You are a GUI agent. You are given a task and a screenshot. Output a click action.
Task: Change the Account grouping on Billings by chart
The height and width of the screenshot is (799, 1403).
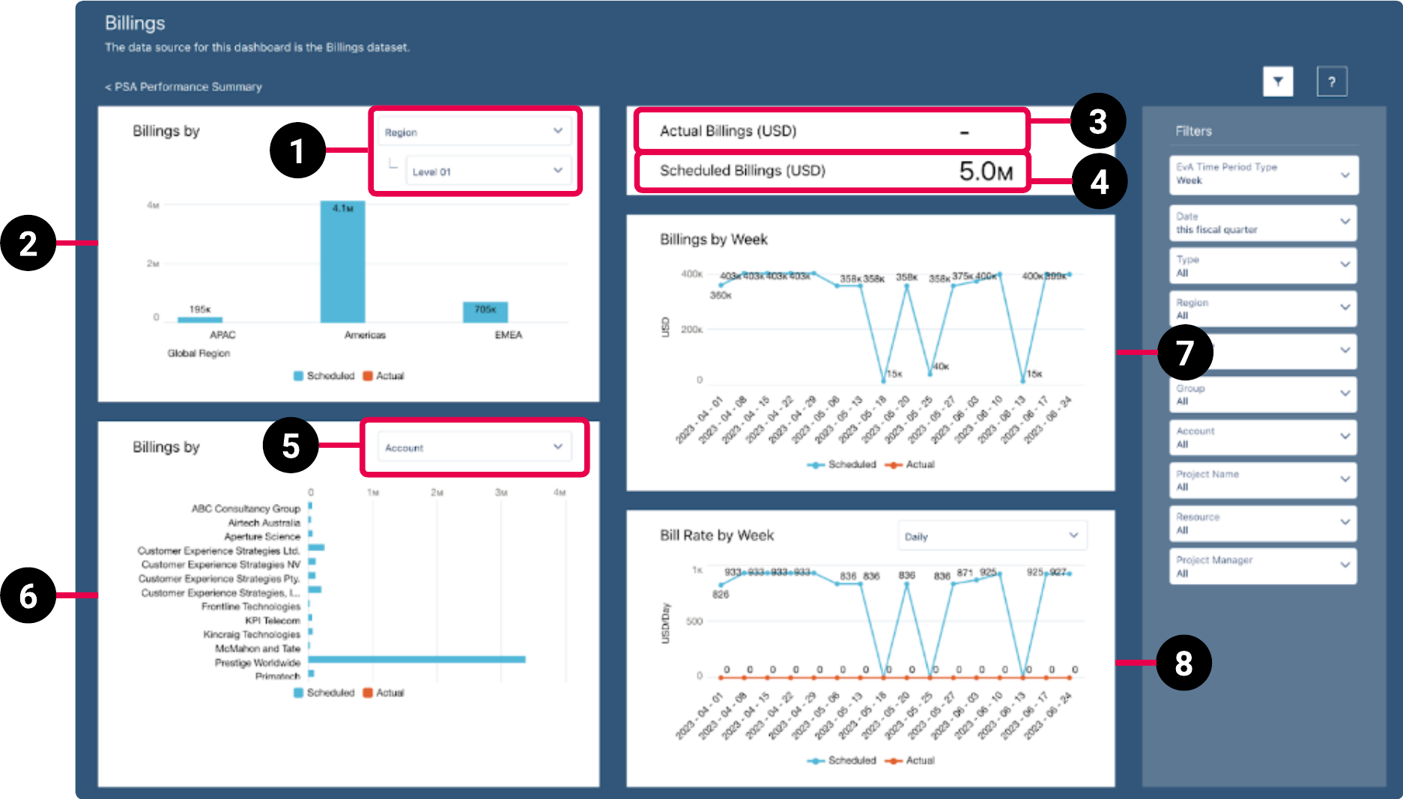(x=474, y=447)
